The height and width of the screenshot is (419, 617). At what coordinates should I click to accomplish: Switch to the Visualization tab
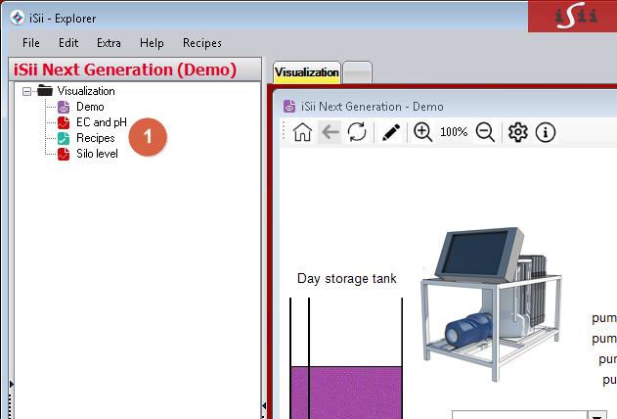pos(306,72)
